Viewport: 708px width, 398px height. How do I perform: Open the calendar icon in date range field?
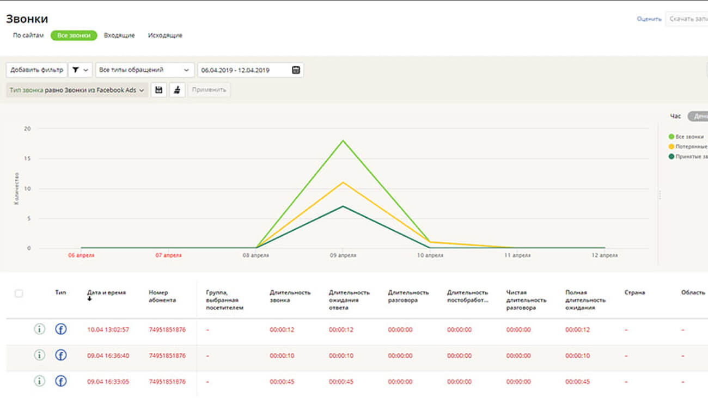(x=296, y=70)
